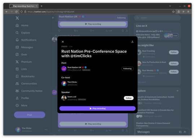Image resolution: width=195 pixels, height=139 pixels.
Task: Play recording in bottom post card
Action: pos(93,124)
